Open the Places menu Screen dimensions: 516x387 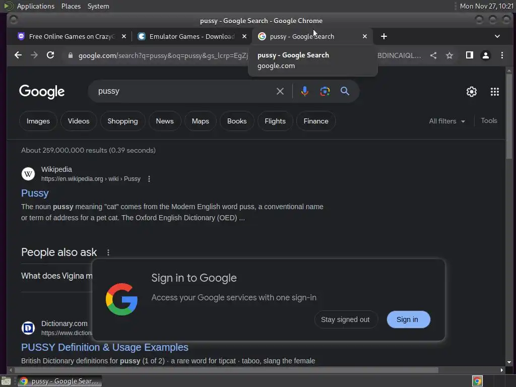71,6
